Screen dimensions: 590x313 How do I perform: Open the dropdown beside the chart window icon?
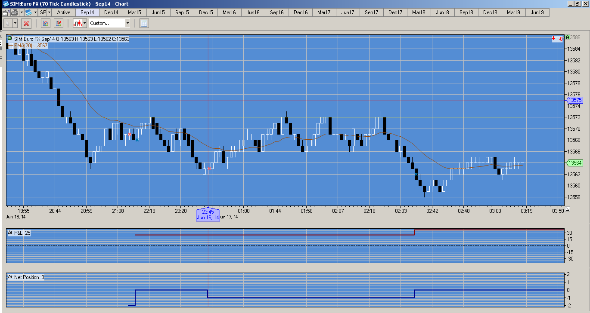click(35, 12)
